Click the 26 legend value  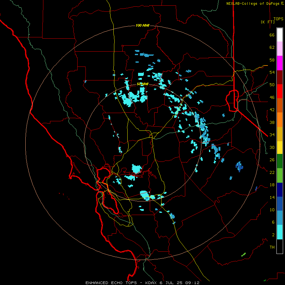coord(272,160)
